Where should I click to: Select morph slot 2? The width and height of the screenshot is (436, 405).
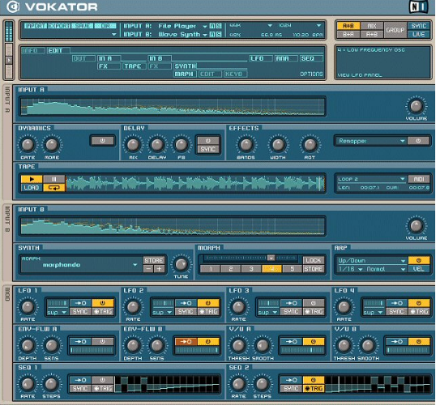click(x=231, y=269)
